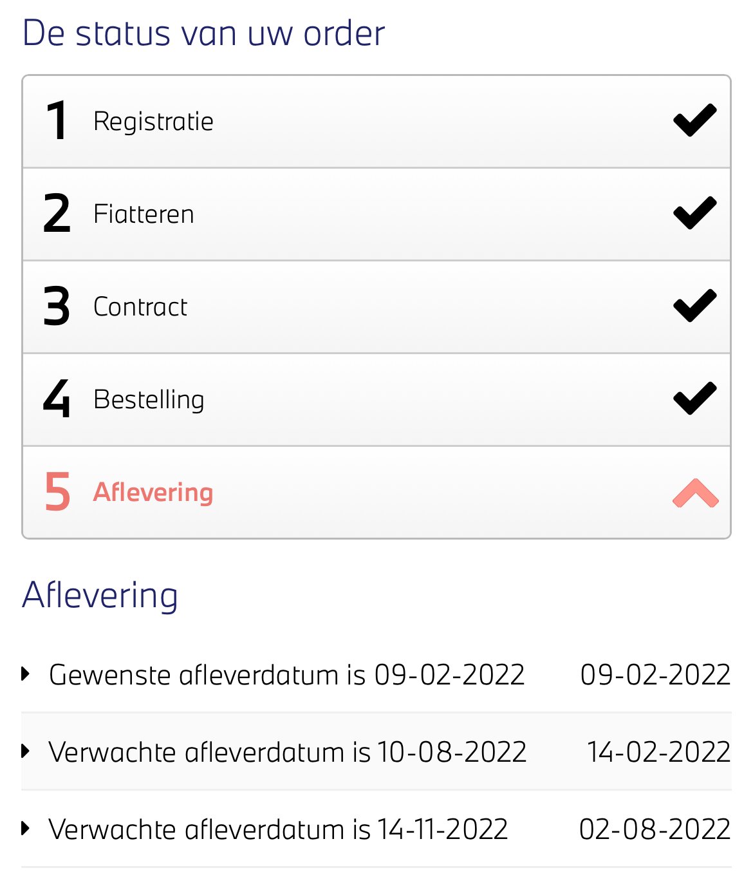This screenshot has height=877, width=753.
Task: Click the Gewenste afleverdatum is 09-02-2022 text
Action: tap(287, 675)
